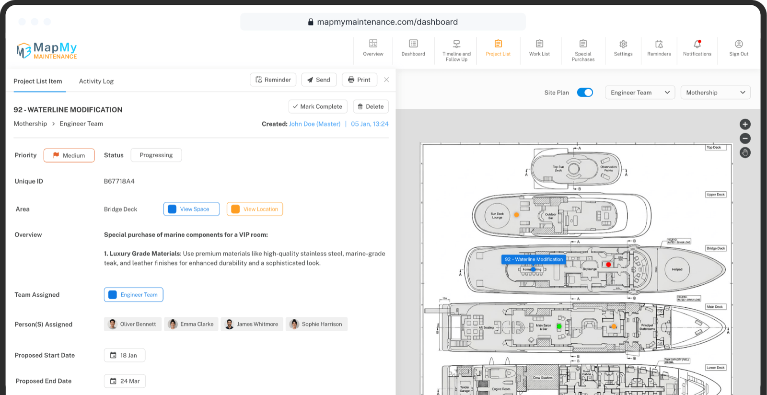Click View Location button

(x=255, y=209)
